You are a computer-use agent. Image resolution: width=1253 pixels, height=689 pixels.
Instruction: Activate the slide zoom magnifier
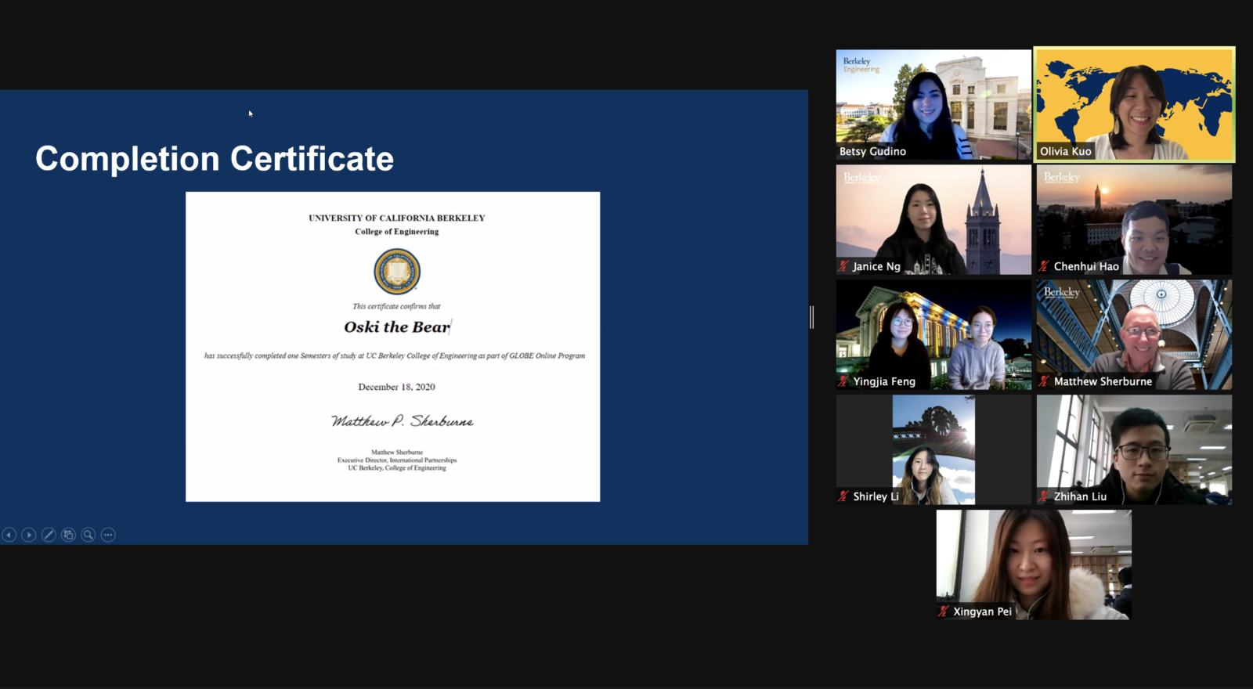click(x=88, y=535)
